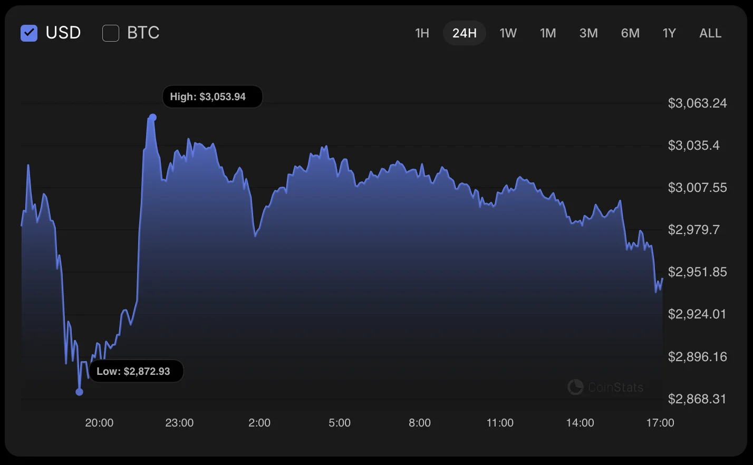Image resolution: width=753 pixels, height=465 pixels.
Task: Uncheck the USD checkbox
Action: [x=29, y=33]
